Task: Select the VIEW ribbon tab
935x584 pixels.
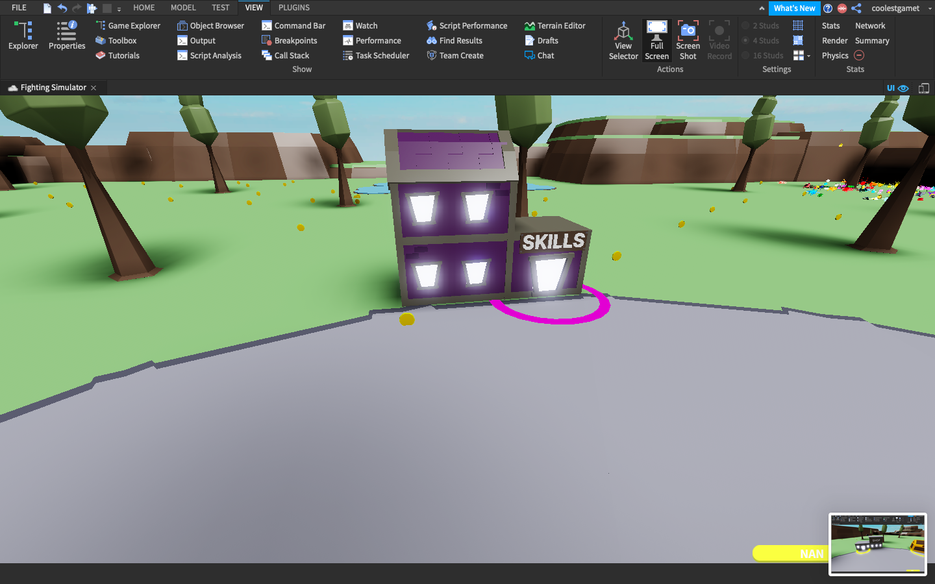Action: coord(254,8)
